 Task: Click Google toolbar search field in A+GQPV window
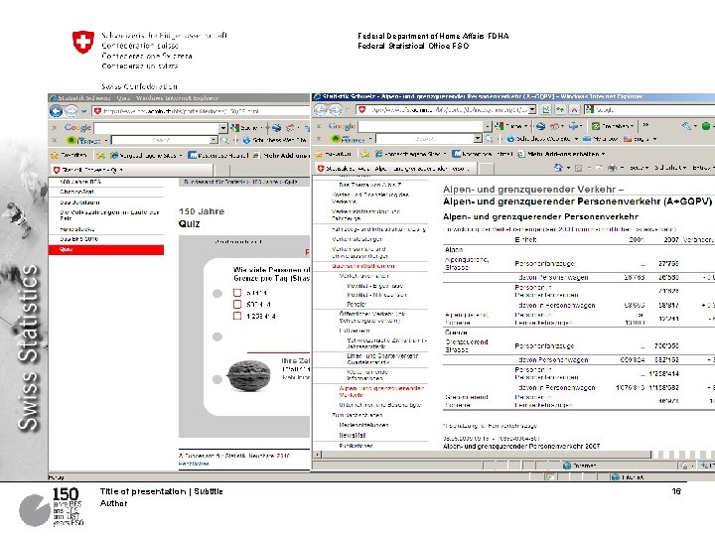(x=420, y=126)
